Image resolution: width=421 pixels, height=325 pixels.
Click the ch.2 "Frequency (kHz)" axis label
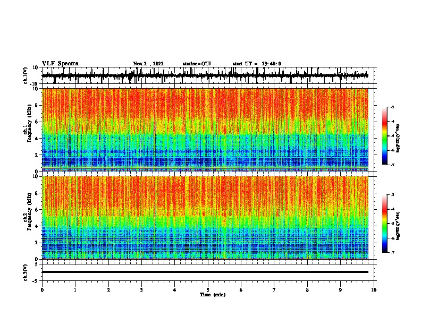[x=29, y=211]
